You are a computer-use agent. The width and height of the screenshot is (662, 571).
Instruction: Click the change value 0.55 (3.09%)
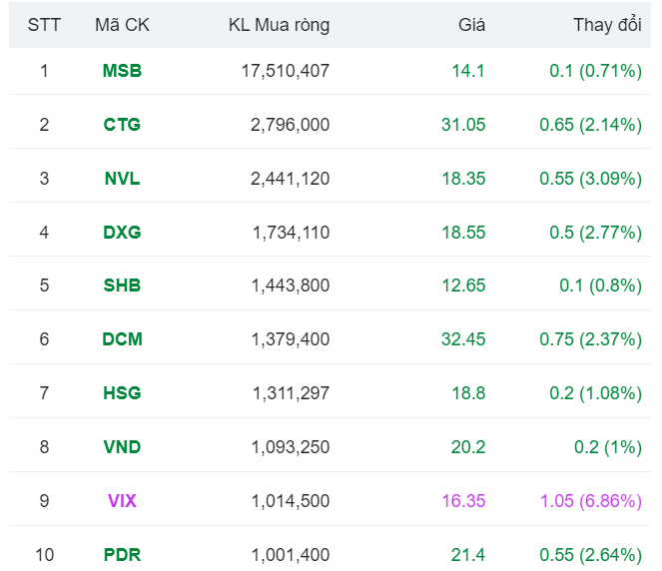tap(591, 179)
